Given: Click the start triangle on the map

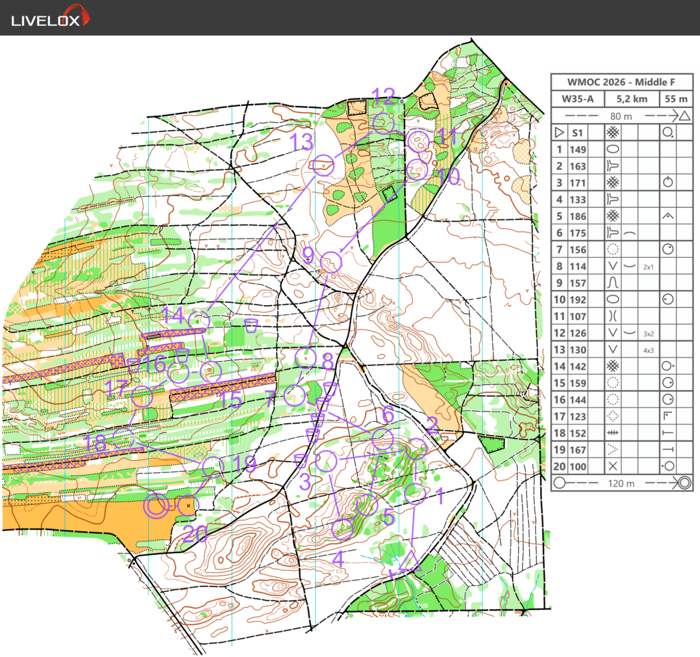Looking at the screenshot, I should point(410,562).
